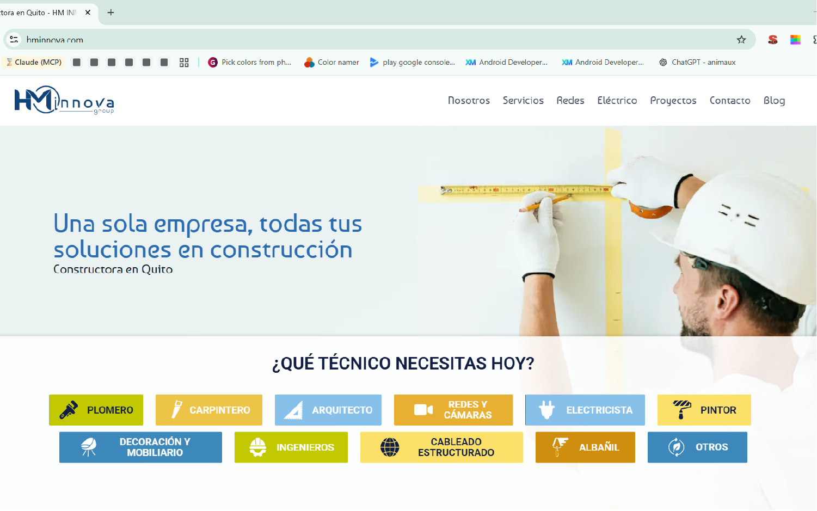Choose the INGENIEROS button
The width and height of the screenshot is (817, 511).
(291, 447)
